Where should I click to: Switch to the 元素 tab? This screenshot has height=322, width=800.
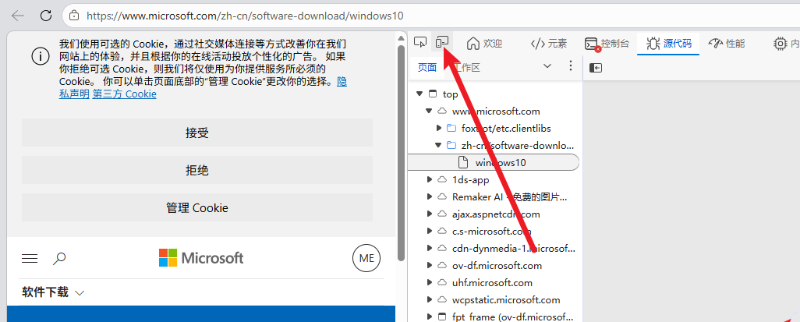click(548, 44)
